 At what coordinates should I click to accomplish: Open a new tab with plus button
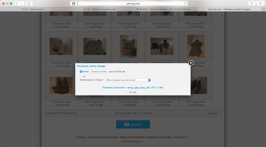click(264, 9)
